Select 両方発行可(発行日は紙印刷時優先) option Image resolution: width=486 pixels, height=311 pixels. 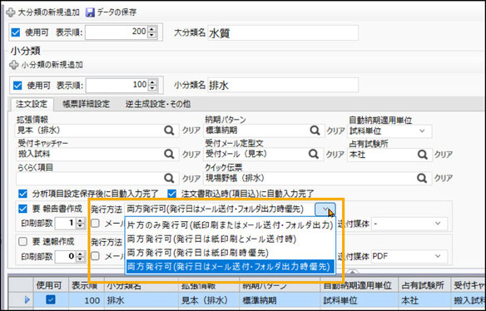tap(230, 253)
